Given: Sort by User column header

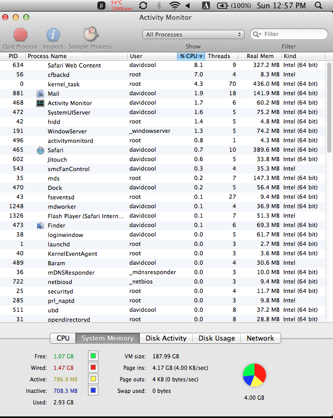Looking at the screenshot, I should click(152, 56).
